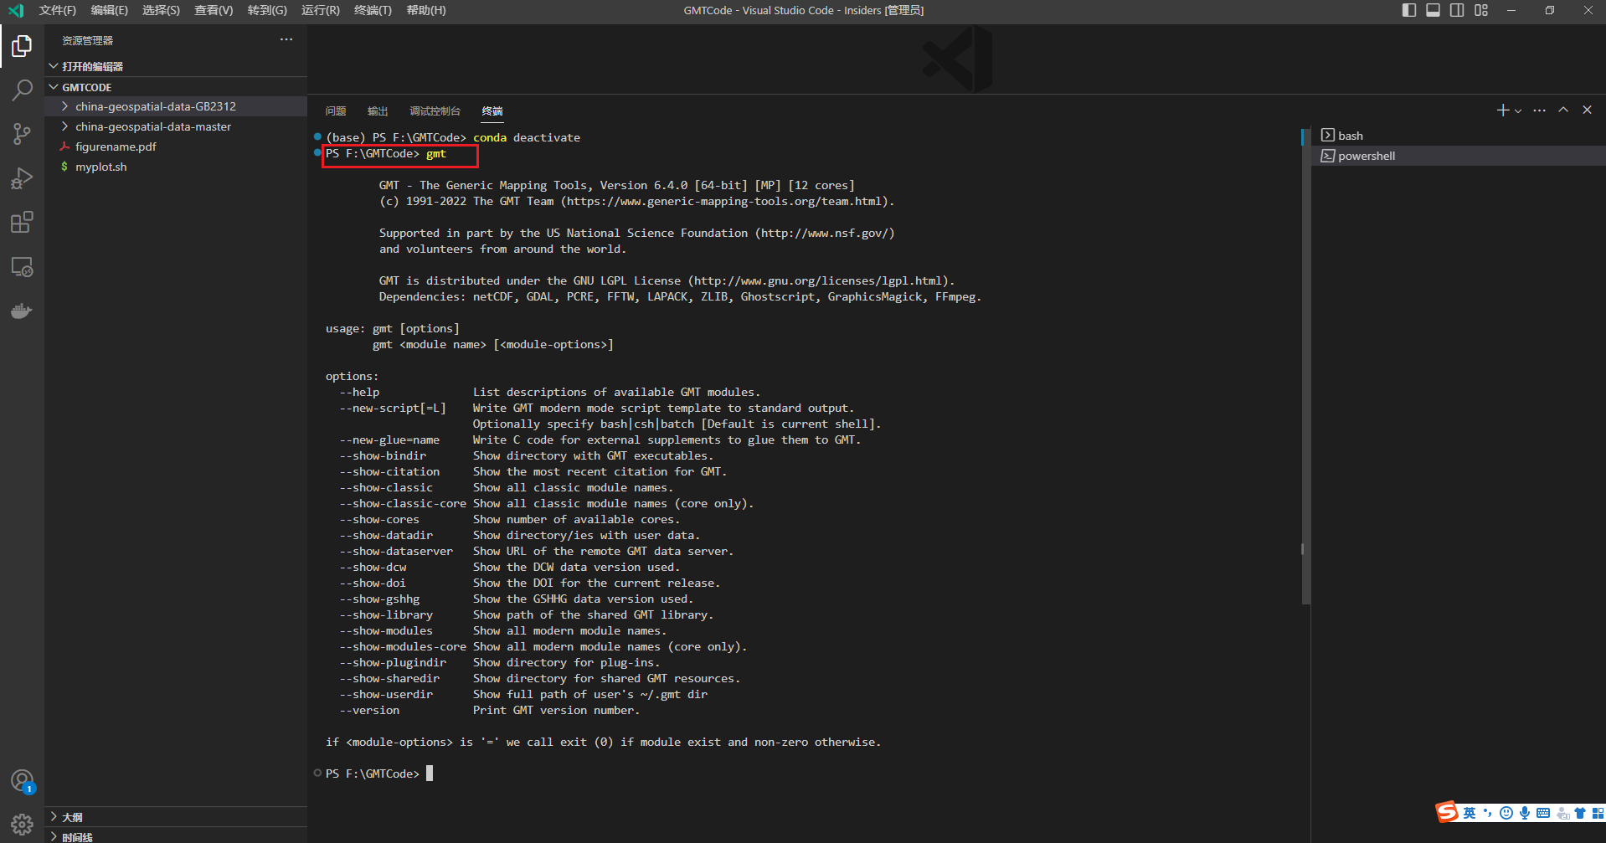Toggle the primary side bar visibility
Viewport: 1606px width, 843px height.
1409,10
